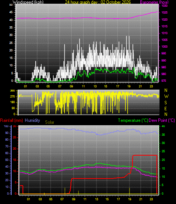Click hour label 09 under windspeed chart
Screen dimensions: 176x204
coord(71,86)
